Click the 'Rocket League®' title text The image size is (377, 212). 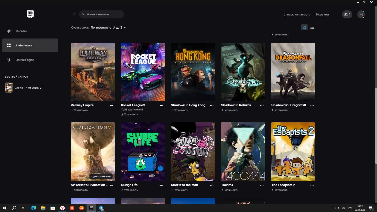click(x=133, y=105)
